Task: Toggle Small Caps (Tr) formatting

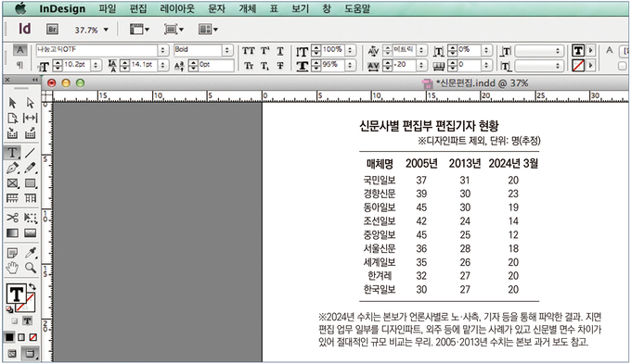Action: point(249,66)
